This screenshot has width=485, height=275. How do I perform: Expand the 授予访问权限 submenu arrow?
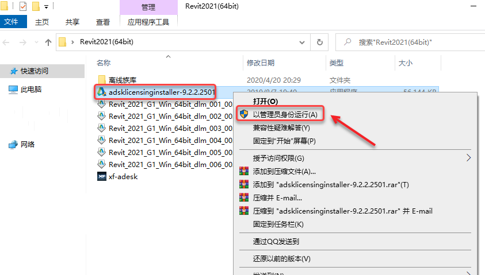[x=468, y=158]
